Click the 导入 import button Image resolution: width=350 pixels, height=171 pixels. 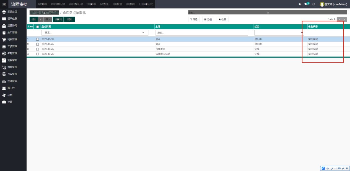(48, 19)
